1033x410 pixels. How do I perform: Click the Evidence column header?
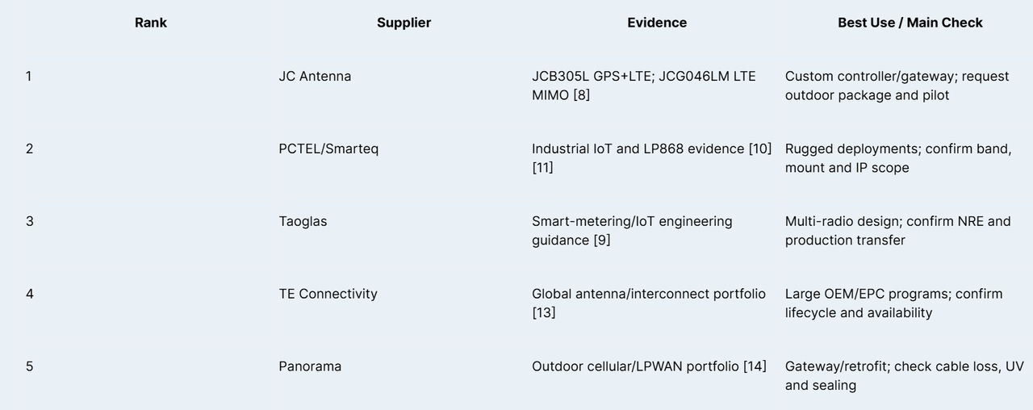(x=657, y=23)
